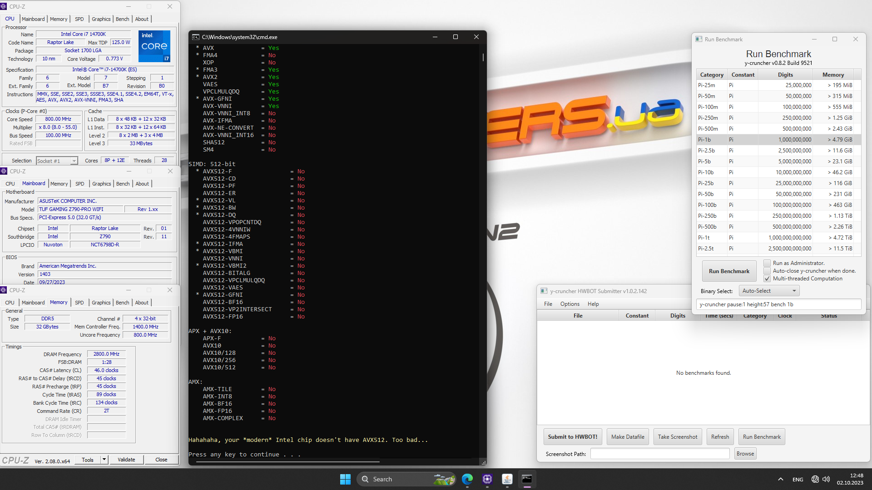Show hidden tray icons chevron
The image size is (872, 490).
tap(780, 479)
